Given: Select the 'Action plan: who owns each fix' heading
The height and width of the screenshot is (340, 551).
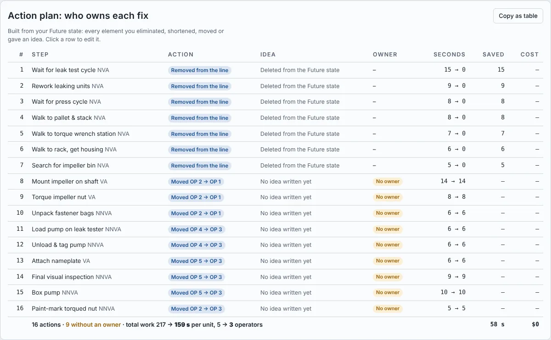Looking at the screenshot, I should (78, 16).
